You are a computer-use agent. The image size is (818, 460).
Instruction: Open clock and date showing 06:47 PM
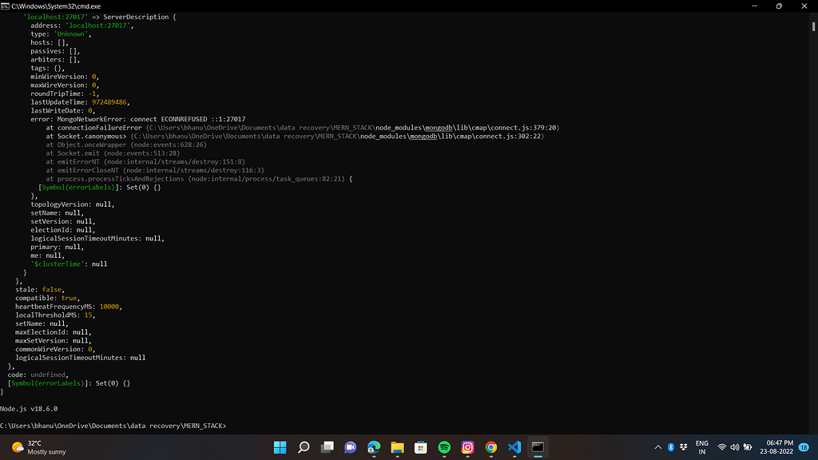pyautogui.click(x=779, y=447)
